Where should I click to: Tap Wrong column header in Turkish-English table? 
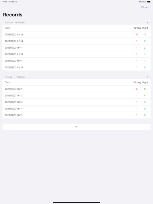(x=137, y=28)
